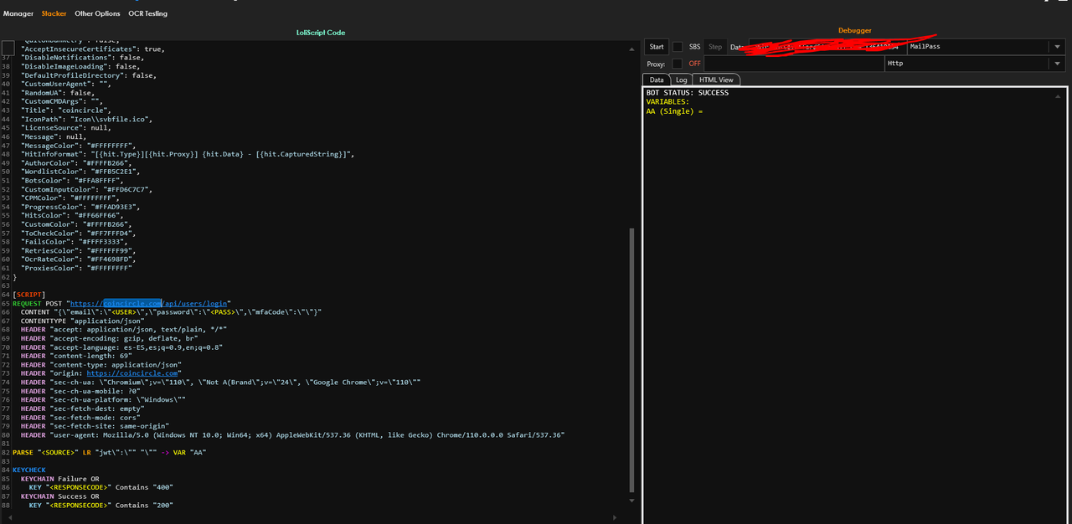1072x524 pixels.
Task: Switch to the Stacker section
Action: coord(54,13)
